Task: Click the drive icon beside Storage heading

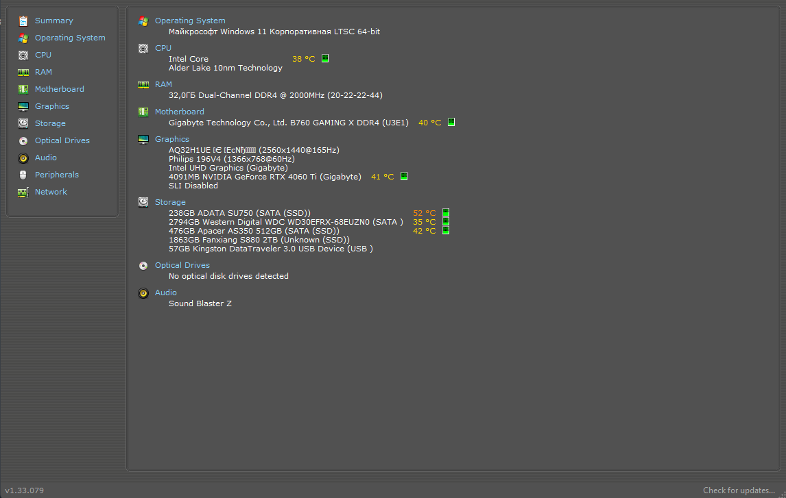Action: (x=143, y=202)
